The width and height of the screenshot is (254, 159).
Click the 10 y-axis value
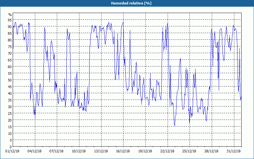click(10, 133)
